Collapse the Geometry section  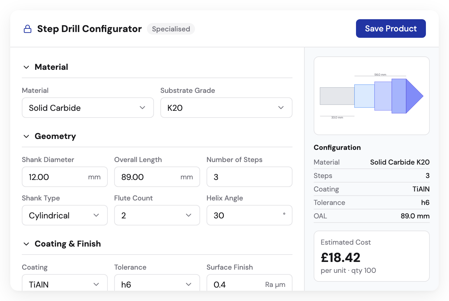(27, 136)
